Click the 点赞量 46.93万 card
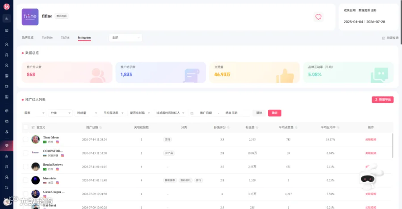402x209 pixels. click(255, 72)
